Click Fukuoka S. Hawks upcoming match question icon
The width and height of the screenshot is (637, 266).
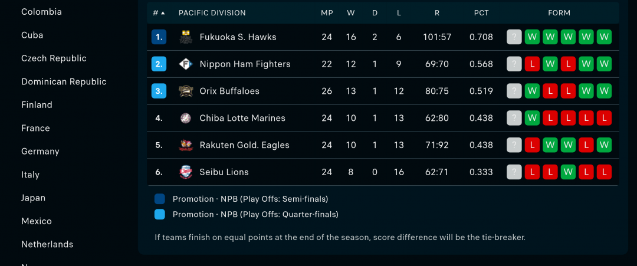(514, 37)
